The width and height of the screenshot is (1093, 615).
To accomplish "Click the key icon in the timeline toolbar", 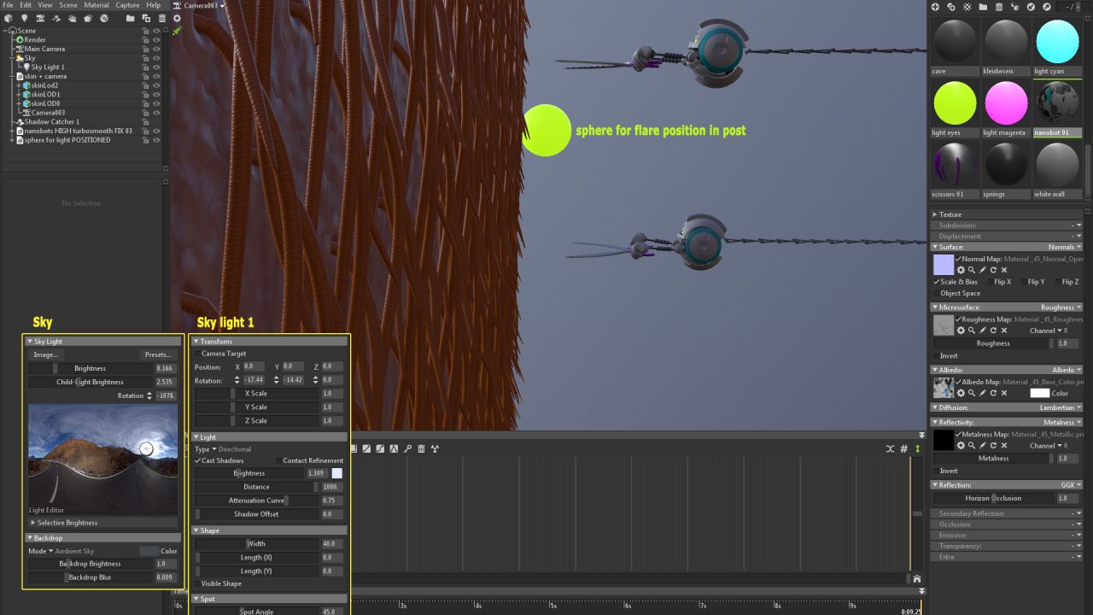I will coord(408,448).
